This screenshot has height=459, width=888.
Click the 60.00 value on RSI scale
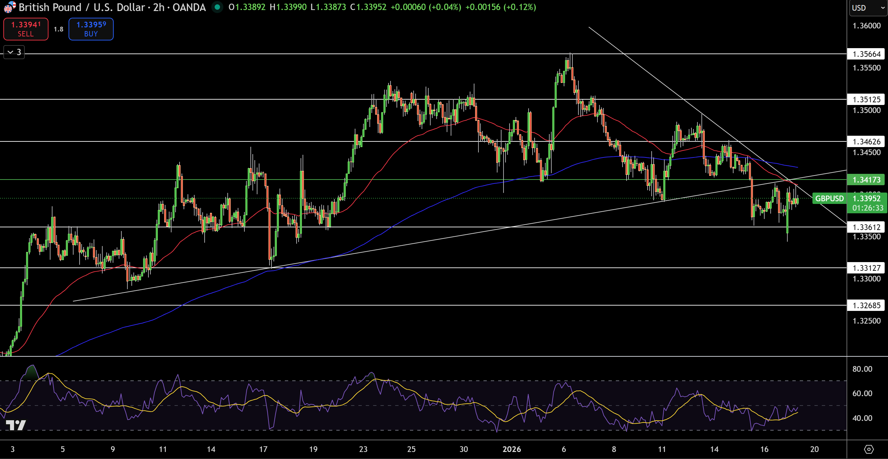tap(862, 393)
